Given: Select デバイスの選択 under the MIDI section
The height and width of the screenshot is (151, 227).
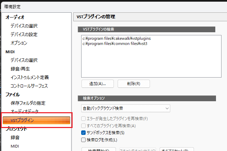Looking at the screenshot, I should tap(24, 60).
